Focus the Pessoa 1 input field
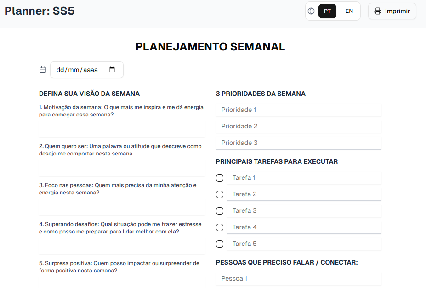The width and height of the screenshot is (426, 288). [299, 279]
